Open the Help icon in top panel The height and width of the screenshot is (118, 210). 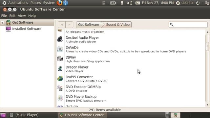66,3
